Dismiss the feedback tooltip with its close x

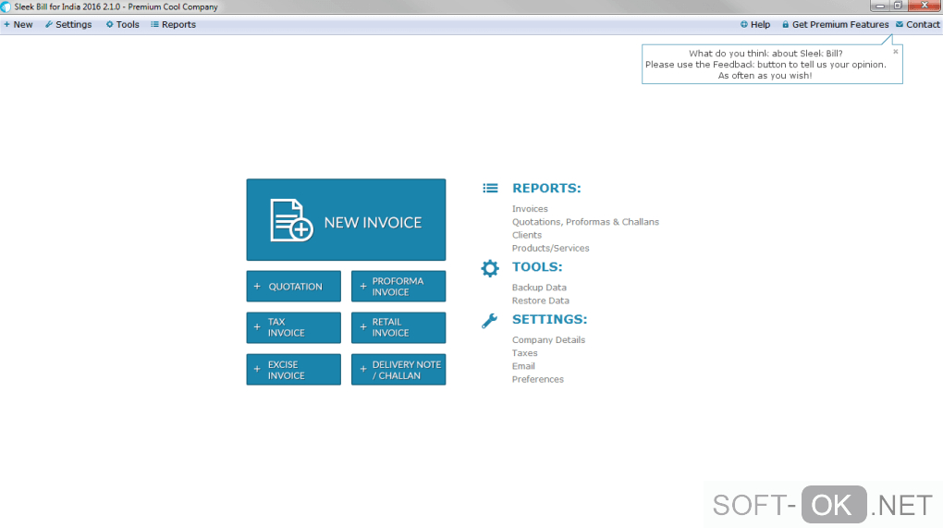896,52
